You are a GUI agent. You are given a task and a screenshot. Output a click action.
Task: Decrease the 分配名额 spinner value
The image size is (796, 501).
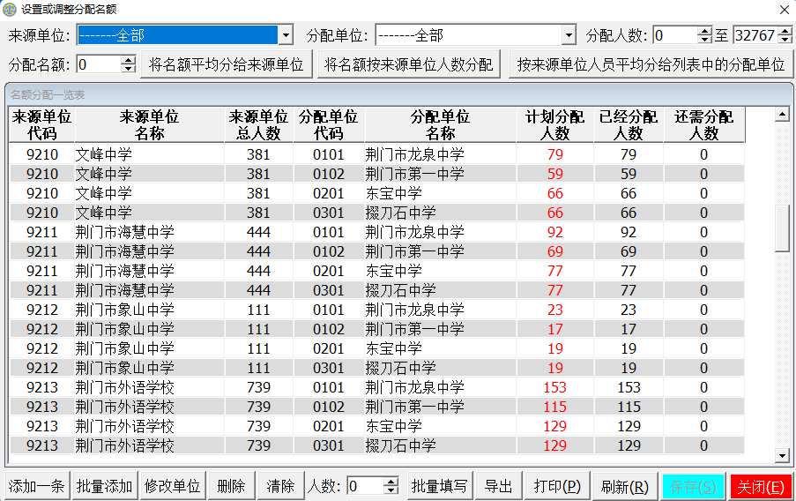[x=128, y=69]
